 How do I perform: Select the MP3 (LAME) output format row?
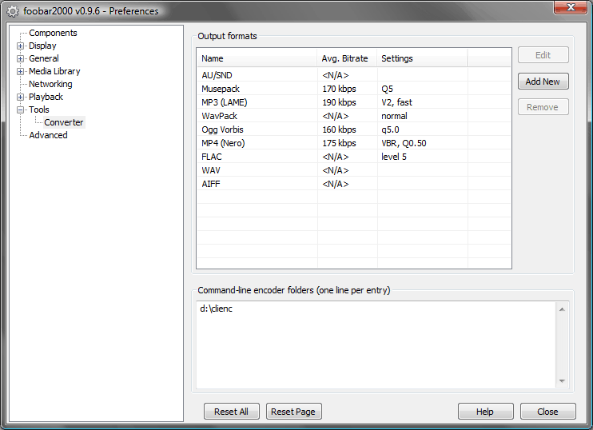pos(222,102)
